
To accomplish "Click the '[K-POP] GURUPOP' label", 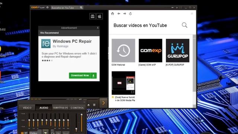I will point(175,65).
